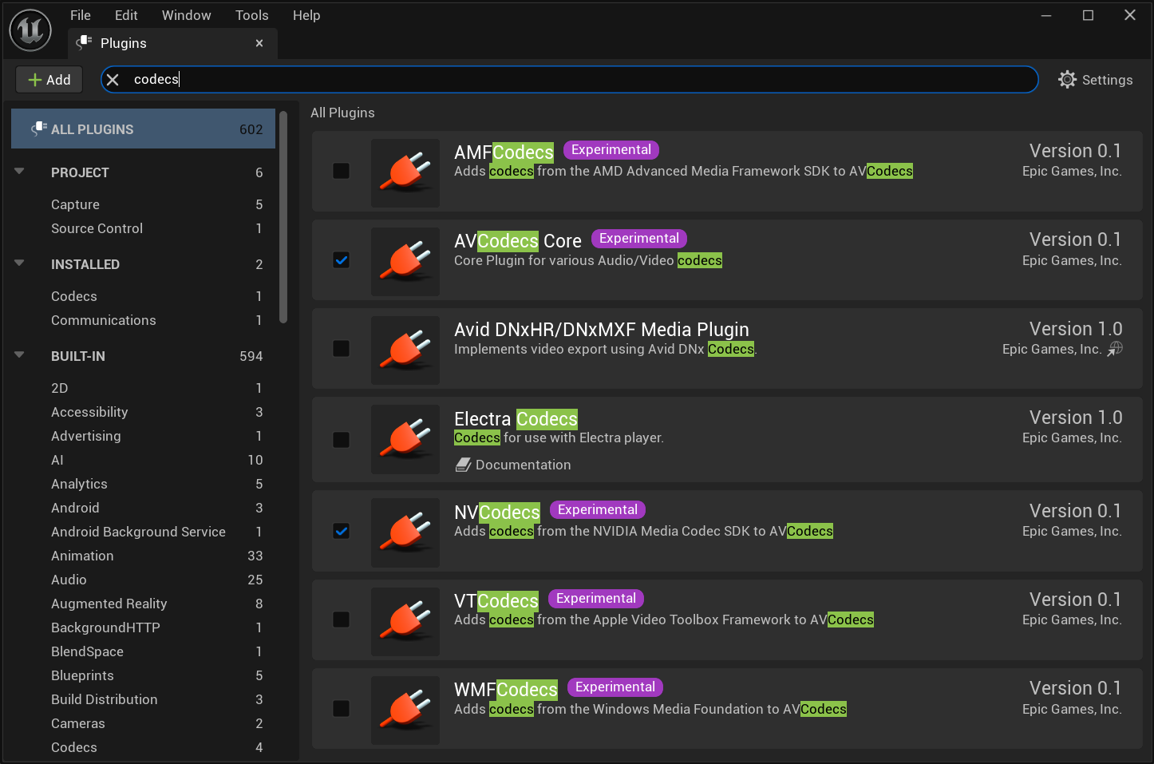Click the VTCodecs plugin plug icon
Image resolution: width=1154 pixels, height=764 pixels.
(x=405, y=622)
